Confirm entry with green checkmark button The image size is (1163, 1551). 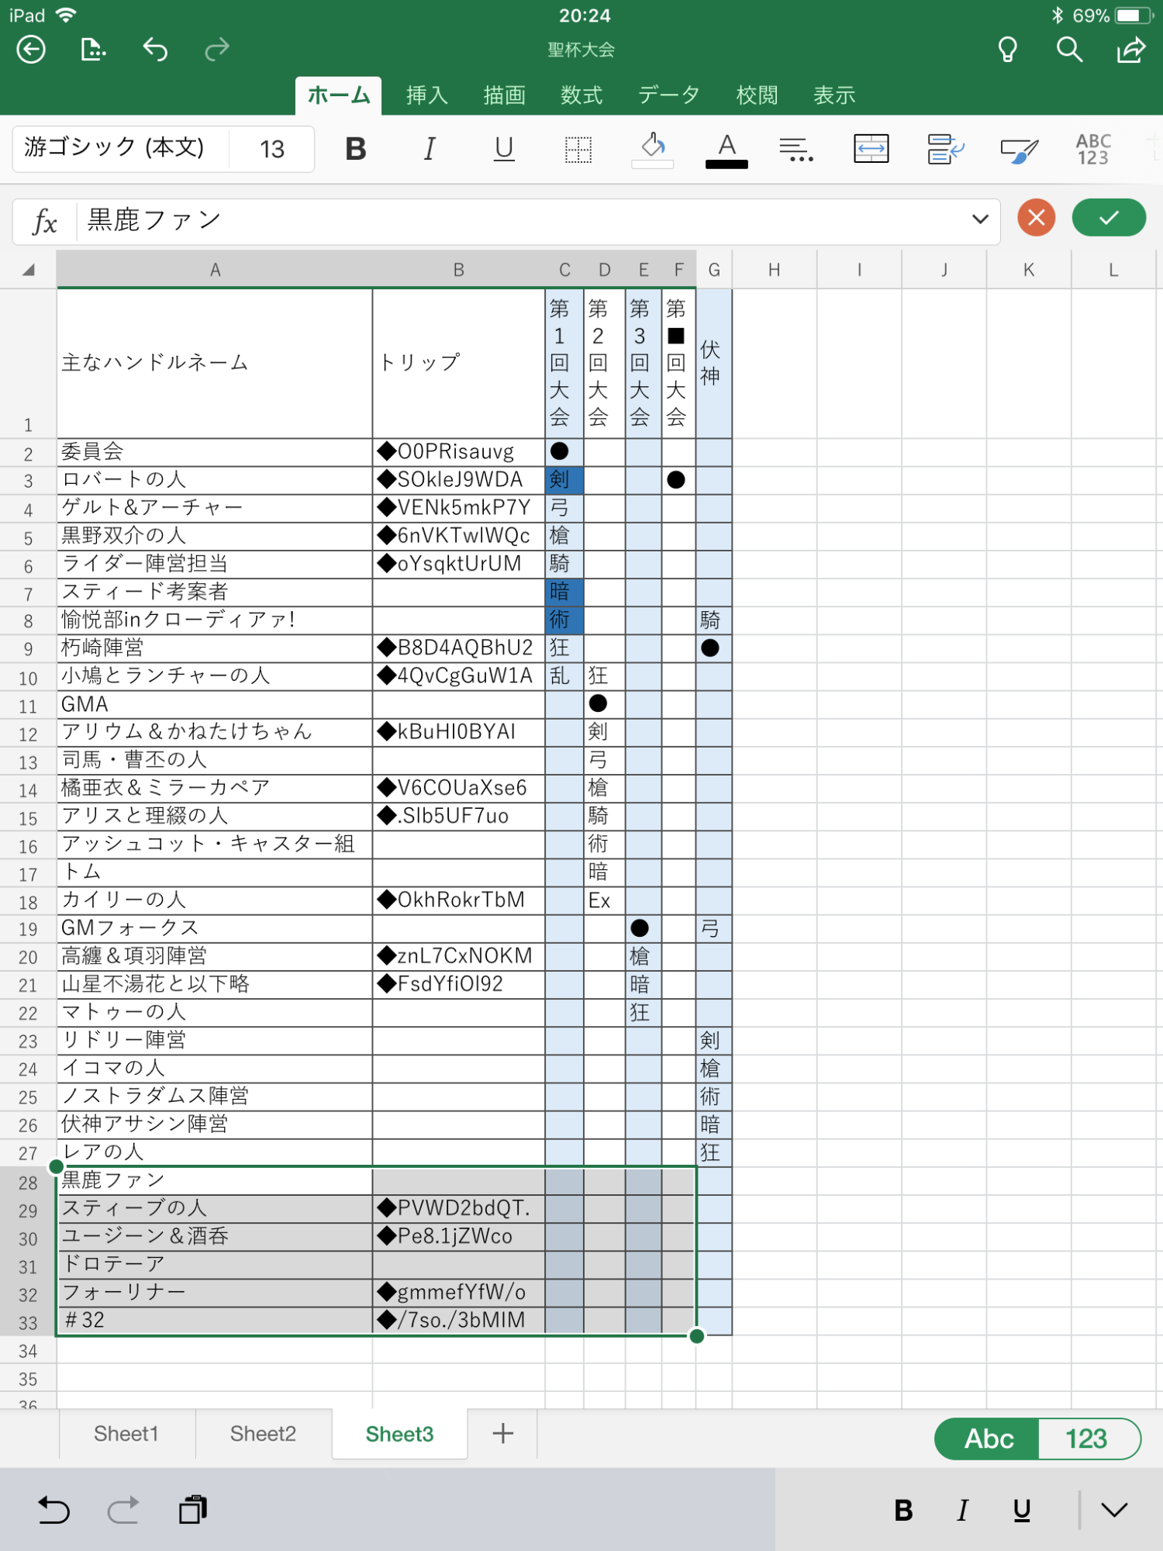(x=1109, y=218)
